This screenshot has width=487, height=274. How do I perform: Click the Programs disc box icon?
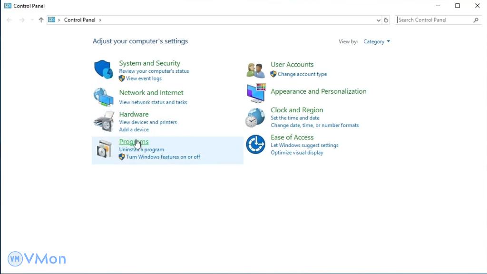[x=103, y=149]
